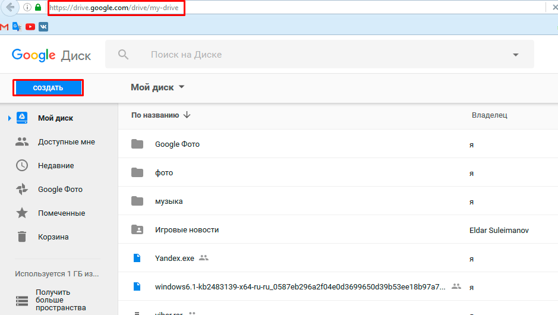The width and height of the screenshot is (558, 315).
Task: Click the Gmail bookmark icon
Action: coord(4,27)
